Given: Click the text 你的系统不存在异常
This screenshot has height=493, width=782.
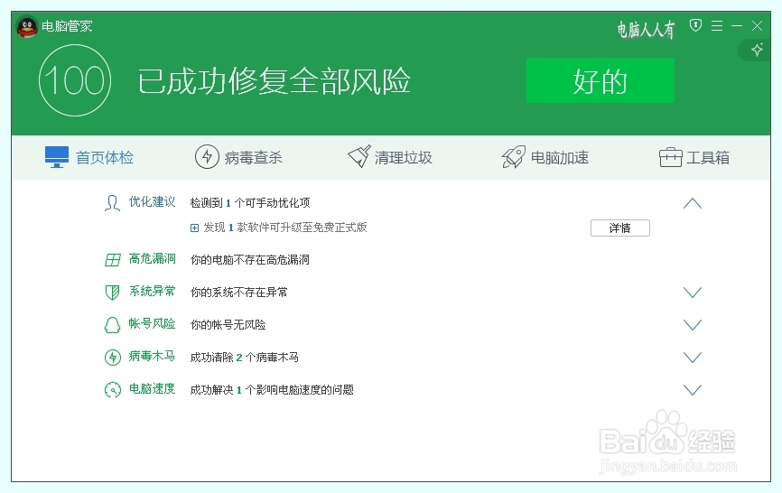Looking at the screenshot, I should 239,293.
